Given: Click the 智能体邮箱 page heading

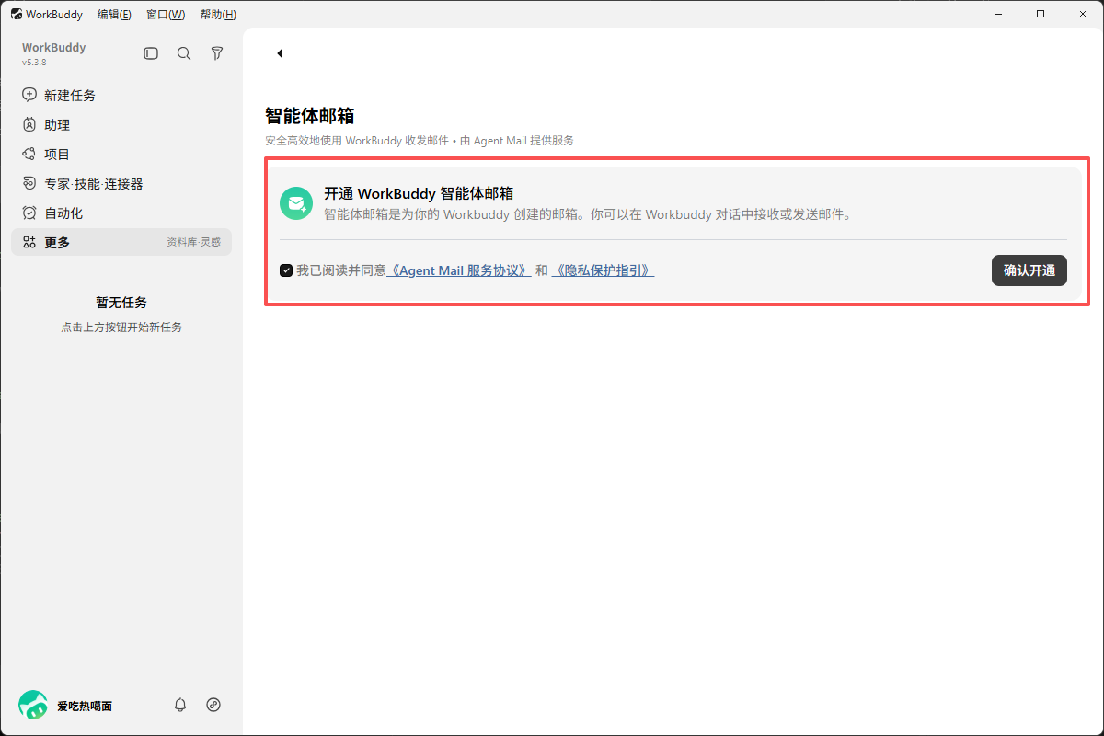Looking at the screenshot, I should 310,115.
